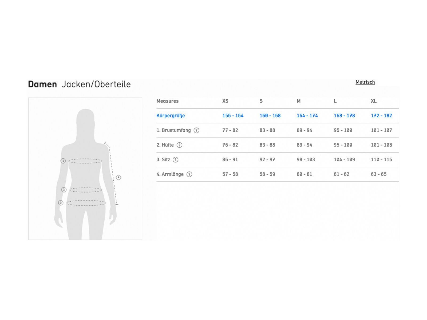Click the XL size column header
427x320 pixels.
point(373,101)
